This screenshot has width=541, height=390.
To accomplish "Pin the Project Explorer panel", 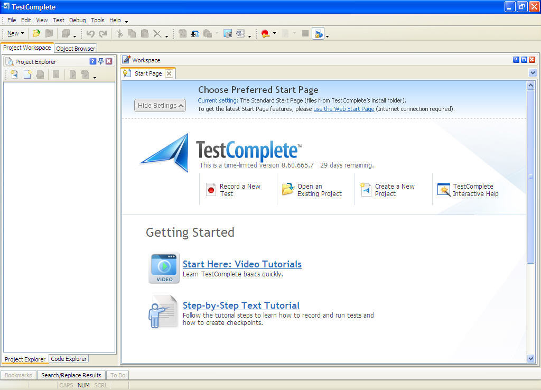I will click(x=101, y=61).
